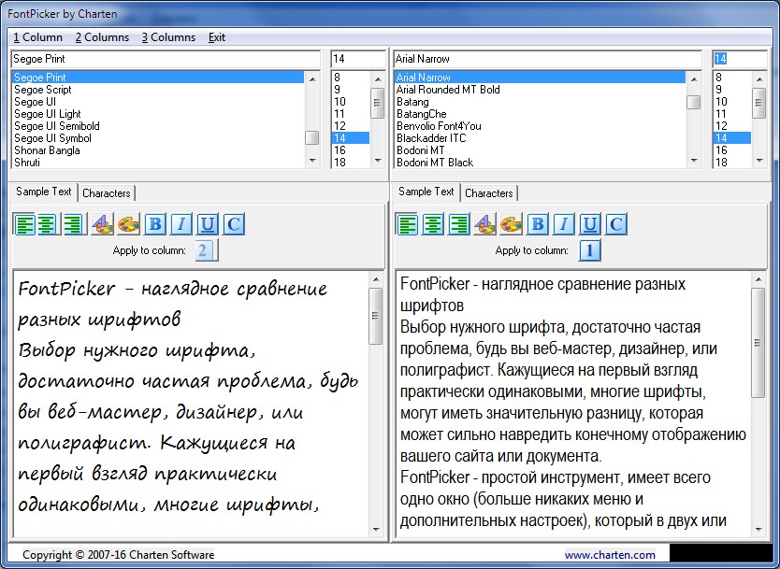
Task: Toggle Underline in the right column
Action: [590, 224]
